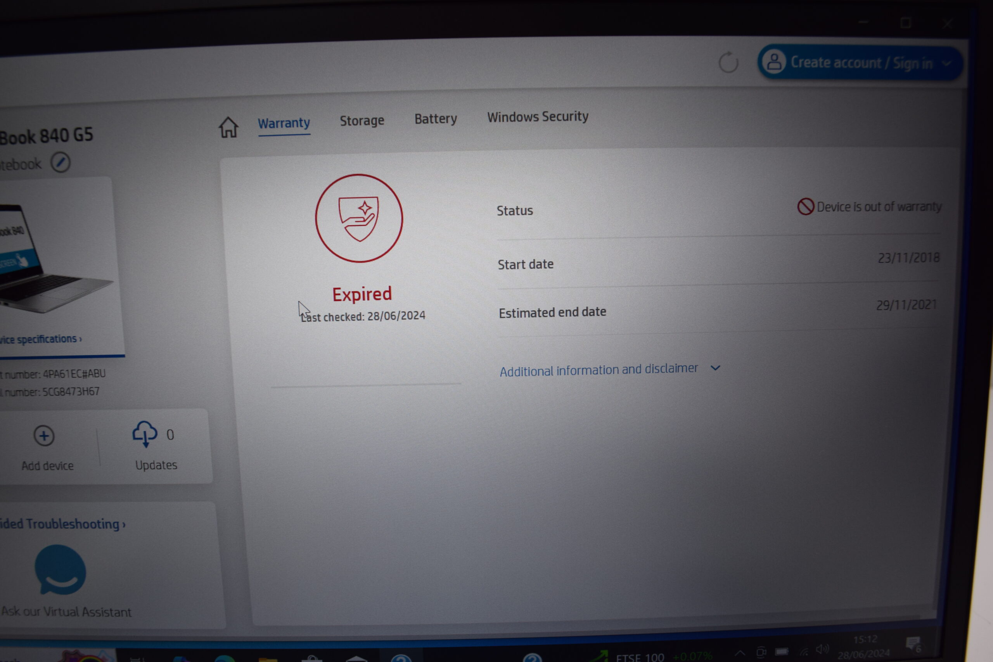
Task: Open Guided Troubleshooting link
Action: click(62, 524)
